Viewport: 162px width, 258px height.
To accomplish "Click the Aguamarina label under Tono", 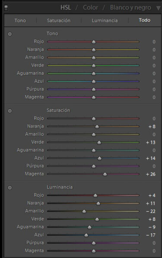I will (30, 73).
